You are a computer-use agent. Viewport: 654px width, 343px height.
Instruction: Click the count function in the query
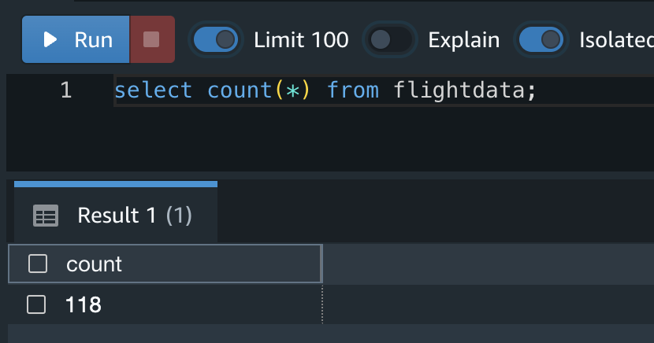[240, 90]
